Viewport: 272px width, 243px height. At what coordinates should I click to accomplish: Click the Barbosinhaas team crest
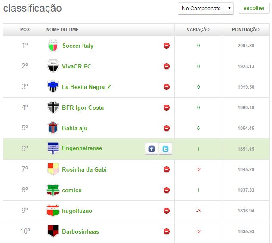(53, 231)
